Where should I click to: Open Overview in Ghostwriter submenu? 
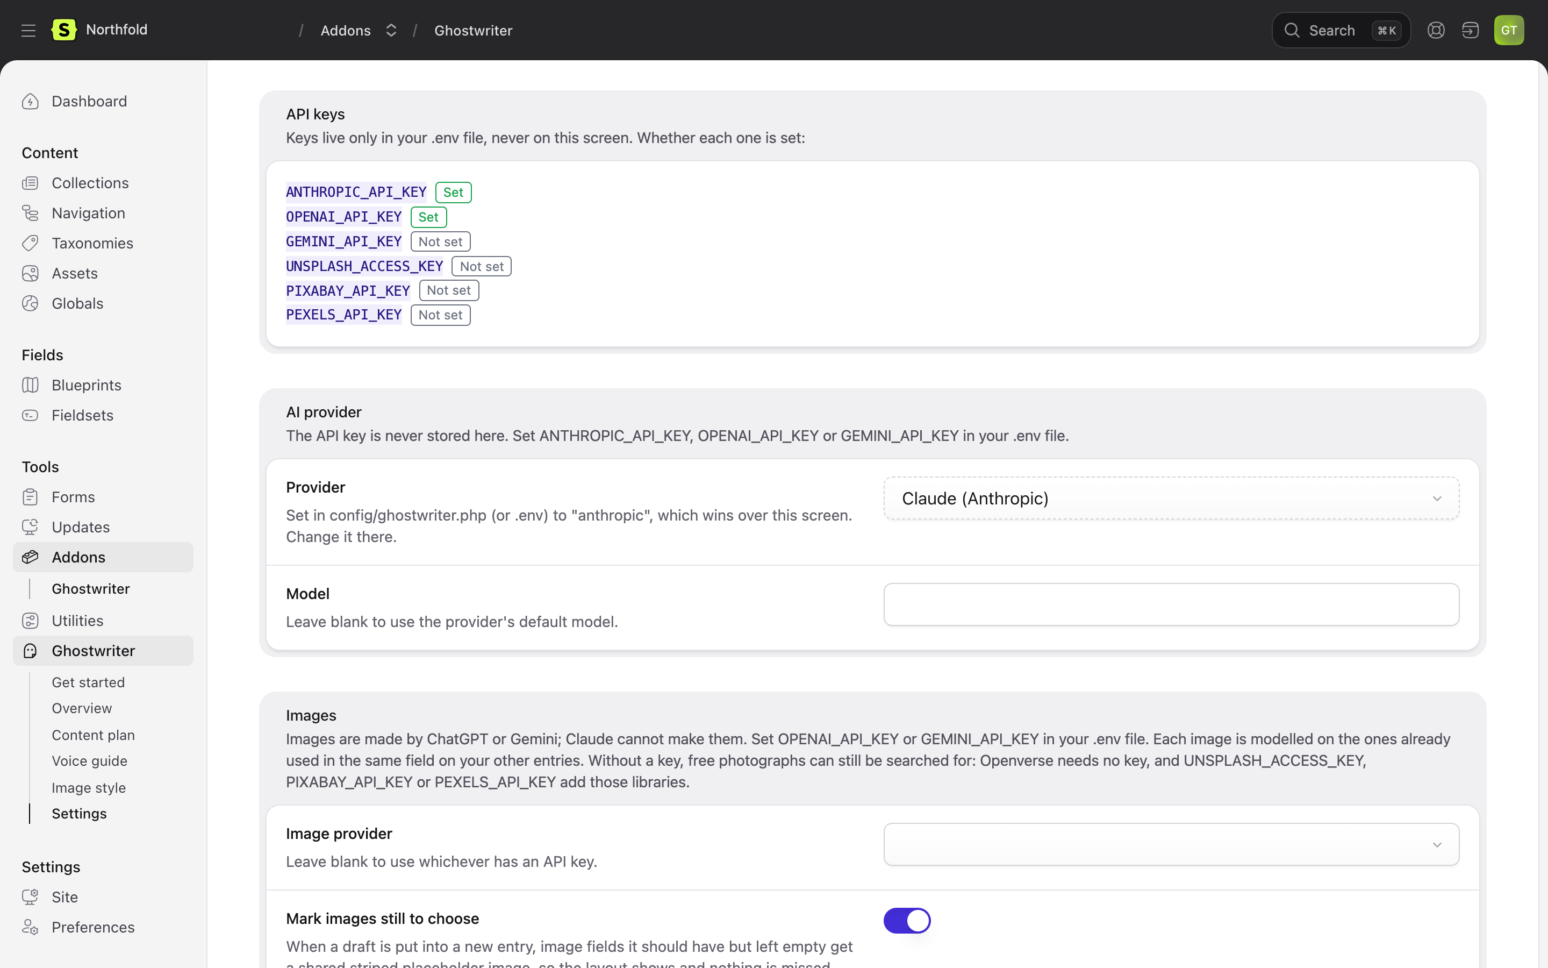[x=82, y=708]
